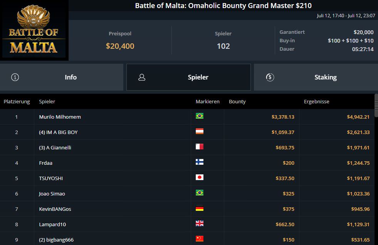378x245 pixels.
Task: Click the person icon on Spieler tab
Action: 142,77
